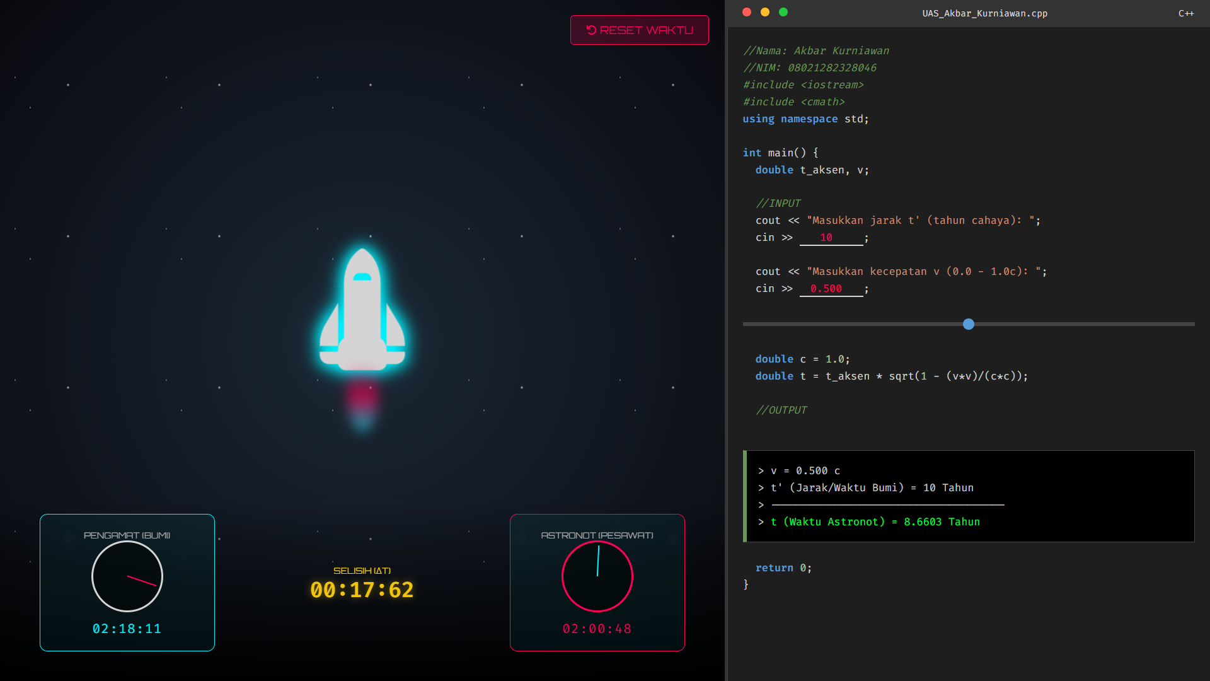1210x681 pixels.
Task: Click the velocity slider handle
Action: tap(969, 324)
